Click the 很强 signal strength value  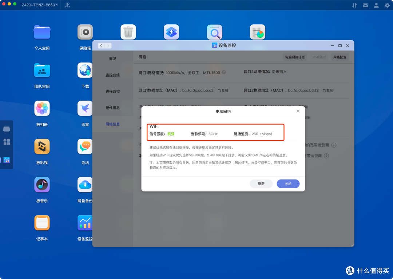(x=171, y=134)
